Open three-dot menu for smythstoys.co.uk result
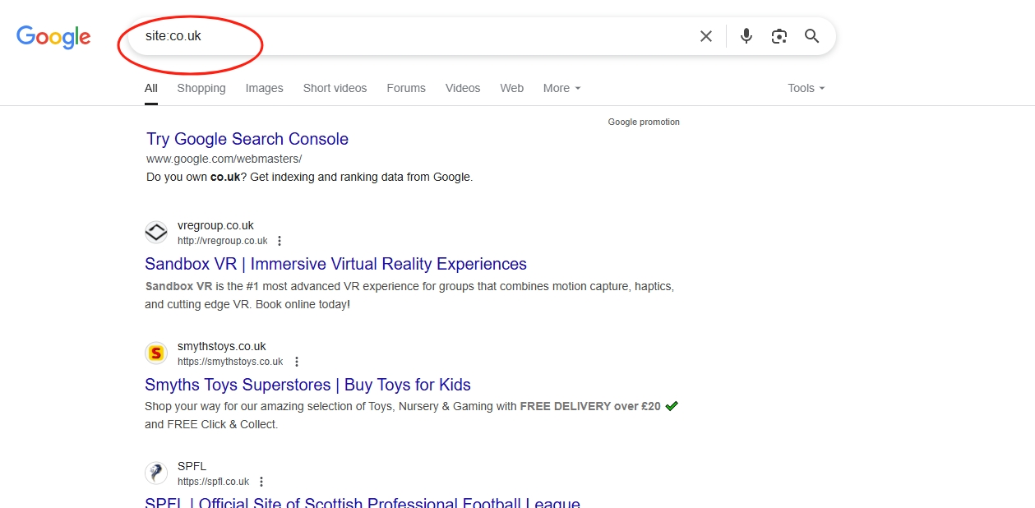Screen dimensions: 1035x508 pos(297,362)
